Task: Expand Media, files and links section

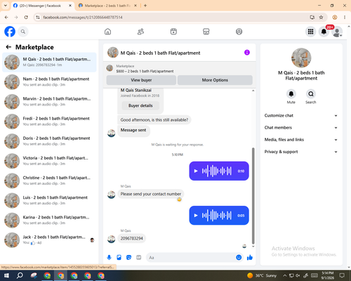Action: pyautogui.click(x=301, y=140)
